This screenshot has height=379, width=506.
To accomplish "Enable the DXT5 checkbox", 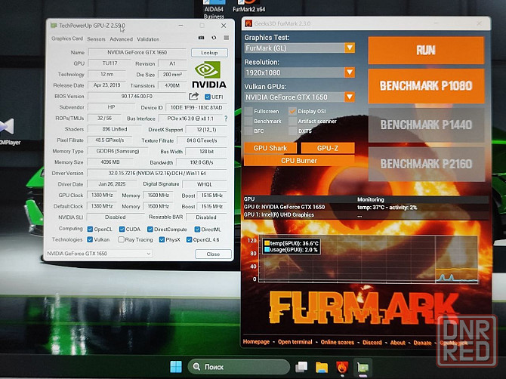I will point(292,131).
